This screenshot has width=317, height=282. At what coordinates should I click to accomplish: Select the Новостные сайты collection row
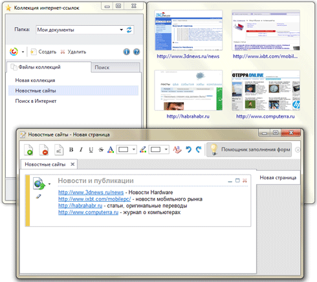73,91
